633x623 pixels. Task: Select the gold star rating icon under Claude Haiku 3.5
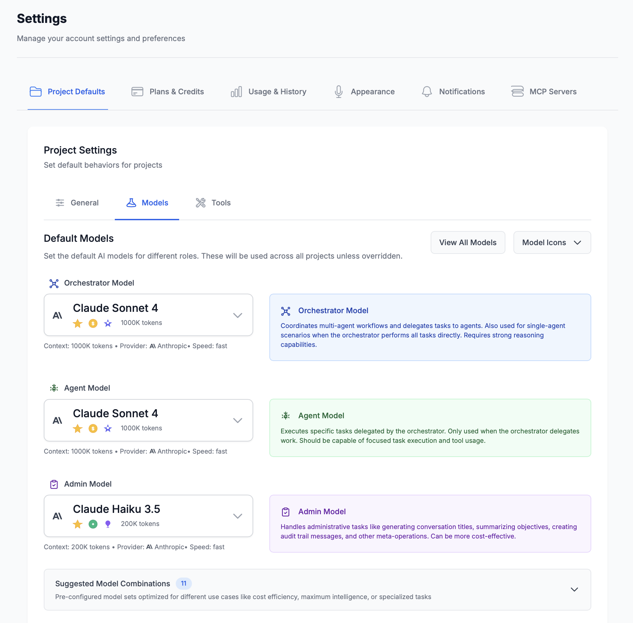click(x=78, y=524)
